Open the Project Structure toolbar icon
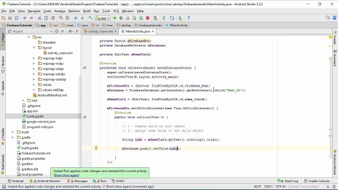The width and height of the screenshot is (338, 190). pyautogui.click(x=172, y=18)
